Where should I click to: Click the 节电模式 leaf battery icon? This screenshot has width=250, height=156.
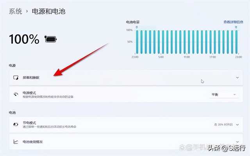pos(16,124)
